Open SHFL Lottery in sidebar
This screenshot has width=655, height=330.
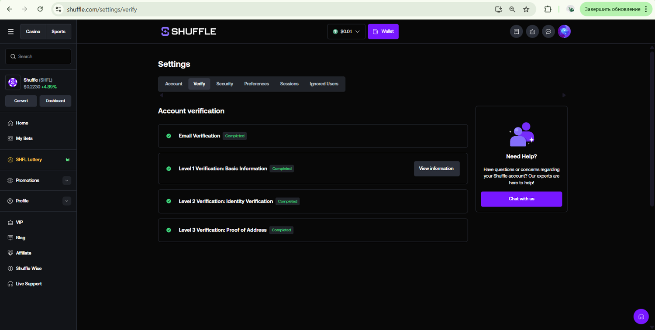point(29,160)
